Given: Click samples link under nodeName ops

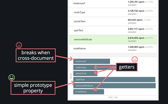Looking at the screenshot, I should click(x=132, y=50).
